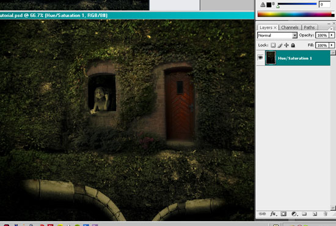Viewport: 336px width, 226px height.
Task: Open the Opacity slider arrow
Action: point(332,35)
